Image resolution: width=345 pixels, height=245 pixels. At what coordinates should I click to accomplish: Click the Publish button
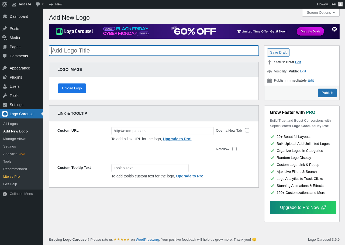(327, 93)
